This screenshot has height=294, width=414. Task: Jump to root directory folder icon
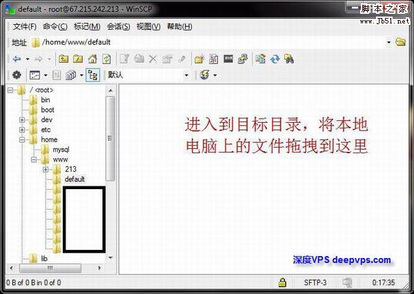point(78,59)
